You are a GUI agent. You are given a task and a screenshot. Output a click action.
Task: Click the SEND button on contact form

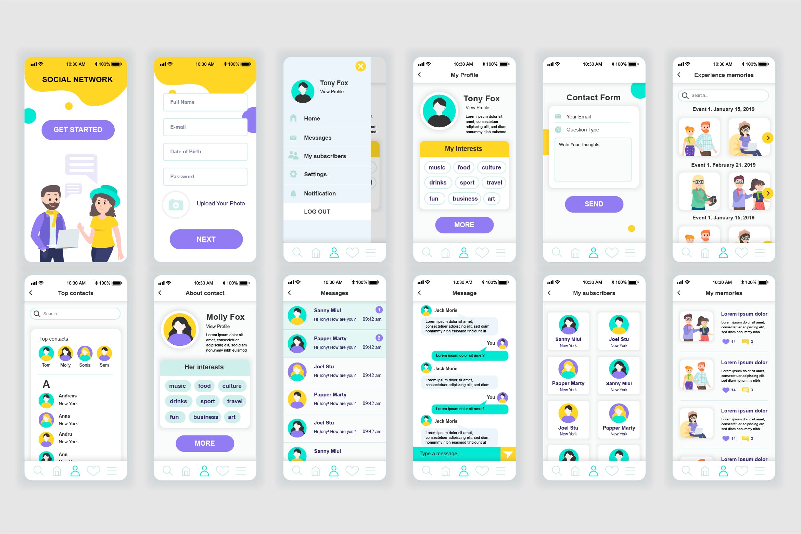point(594,204)
